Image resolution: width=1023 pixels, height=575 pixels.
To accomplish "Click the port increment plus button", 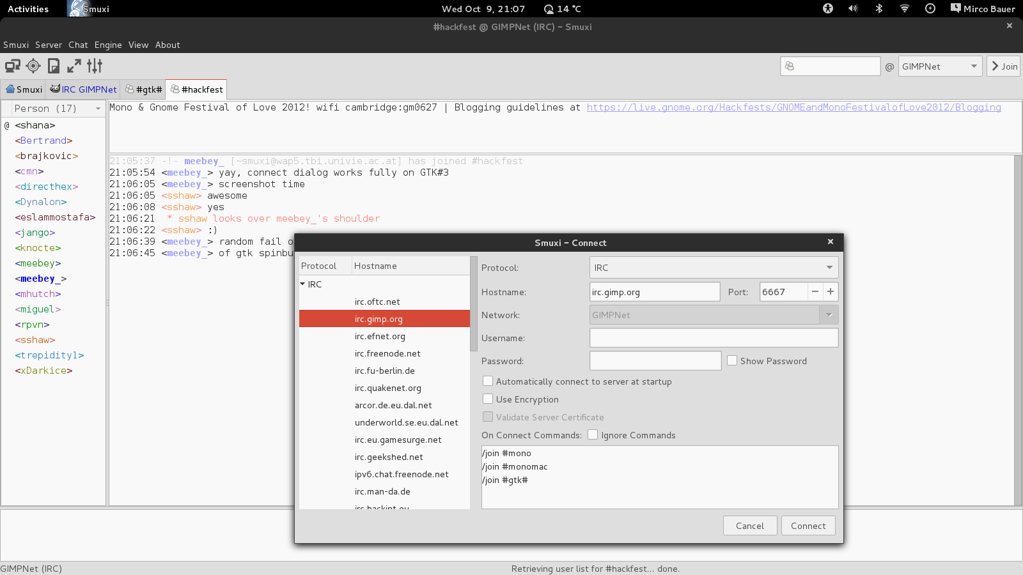I will click(x=831, y=291).
